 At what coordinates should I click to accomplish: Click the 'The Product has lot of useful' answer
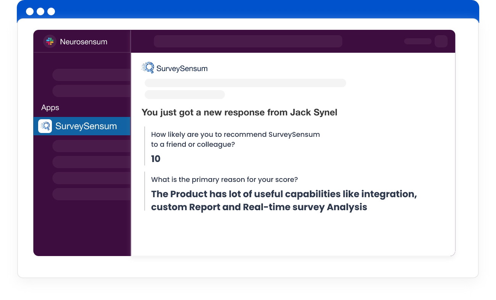(x=284, y=200)
